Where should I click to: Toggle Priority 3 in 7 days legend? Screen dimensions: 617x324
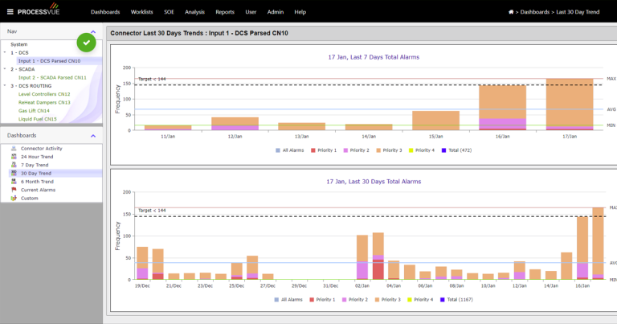389,150
